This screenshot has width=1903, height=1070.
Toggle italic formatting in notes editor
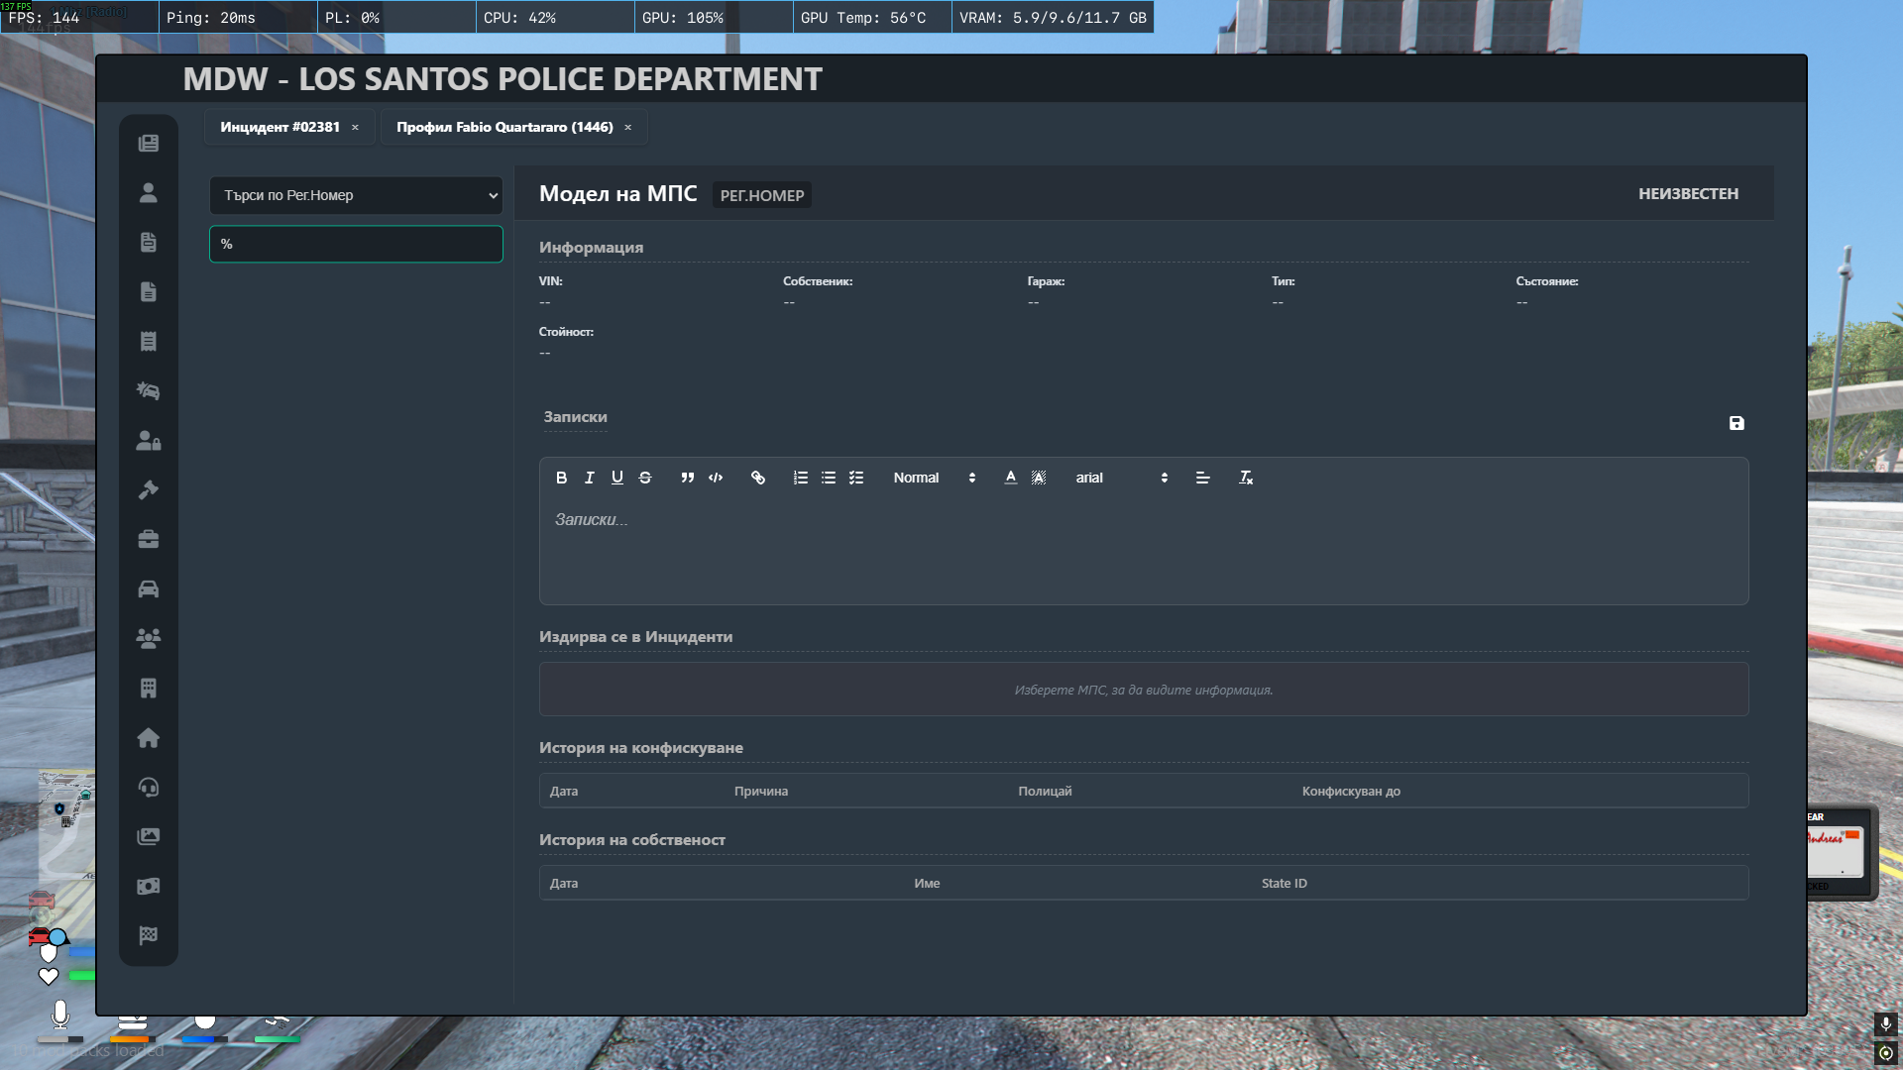[x=590, y=478]
